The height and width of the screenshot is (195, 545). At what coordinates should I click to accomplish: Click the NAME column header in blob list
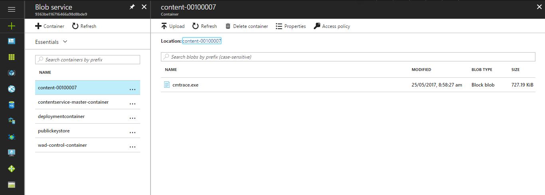pos(171,69)
